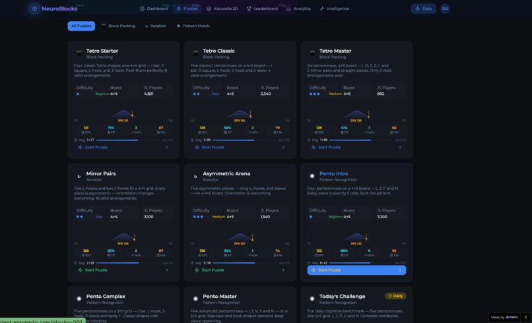Click the NeuroBlocks logo icon
532x323 pixels.
[34, 9]
